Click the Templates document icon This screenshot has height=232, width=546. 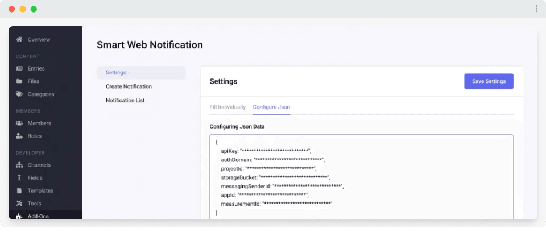click(19, 190)
